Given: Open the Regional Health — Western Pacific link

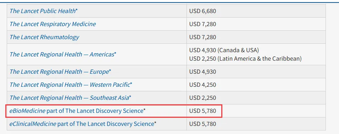Looking at the screenshot, I should pos(70,85).
